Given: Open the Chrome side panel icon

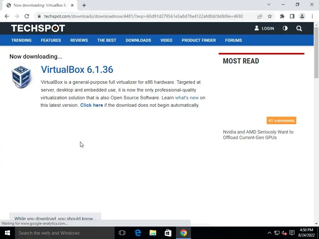Looking at the screenshot, I should tap(292, 16).
